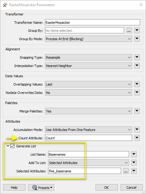Viewport: 146px width, 194px height.
Task: Open the Presets menu button
Action: (41, 188)
